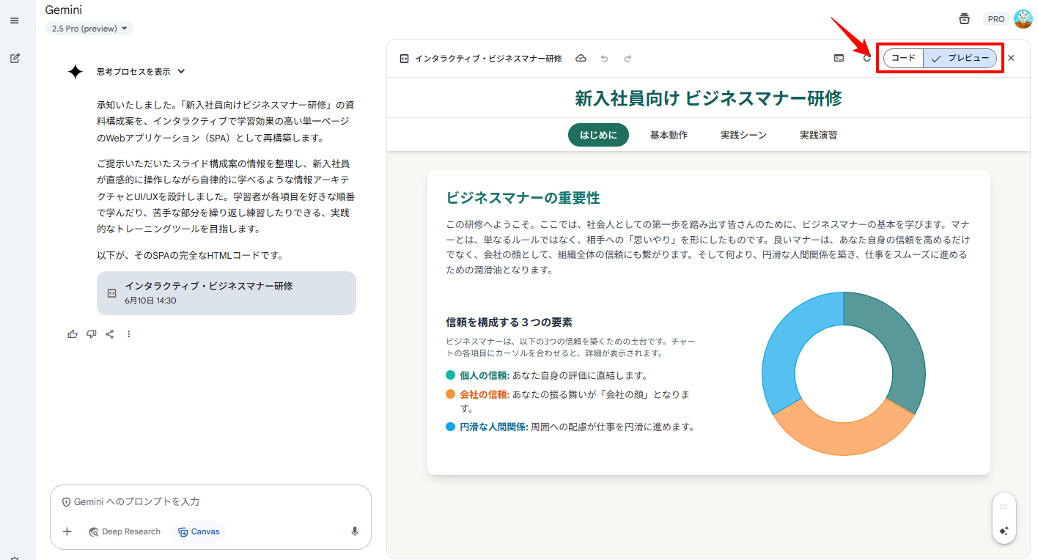1038x560 pixels.
Task: Give a thumbs up to Gemini's response
Action: (x=72, y=334)
